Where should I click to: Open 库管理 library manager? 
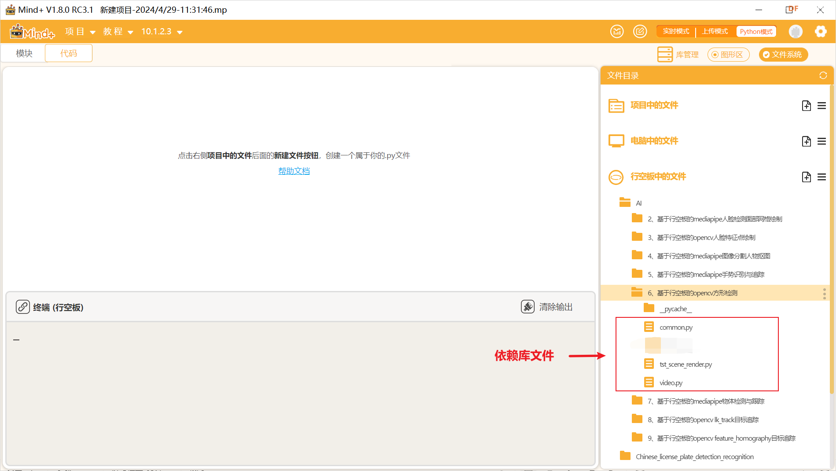pyautogui.click(x=678, y=55)
